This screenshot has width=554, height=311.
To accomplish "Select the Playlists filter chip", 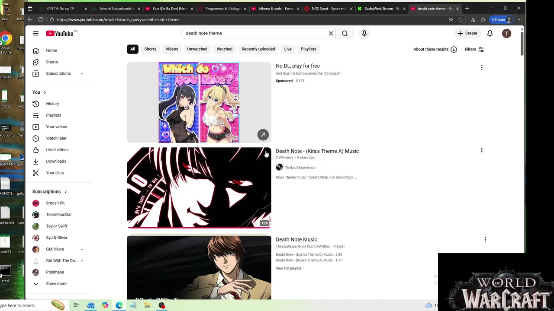I will pyautogui.click(x=309, y=49).
